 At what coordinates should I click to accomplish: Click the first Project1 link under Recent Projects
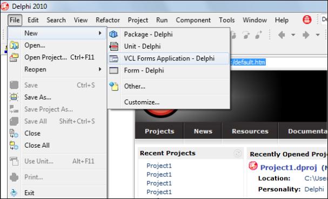pos(159,165)
